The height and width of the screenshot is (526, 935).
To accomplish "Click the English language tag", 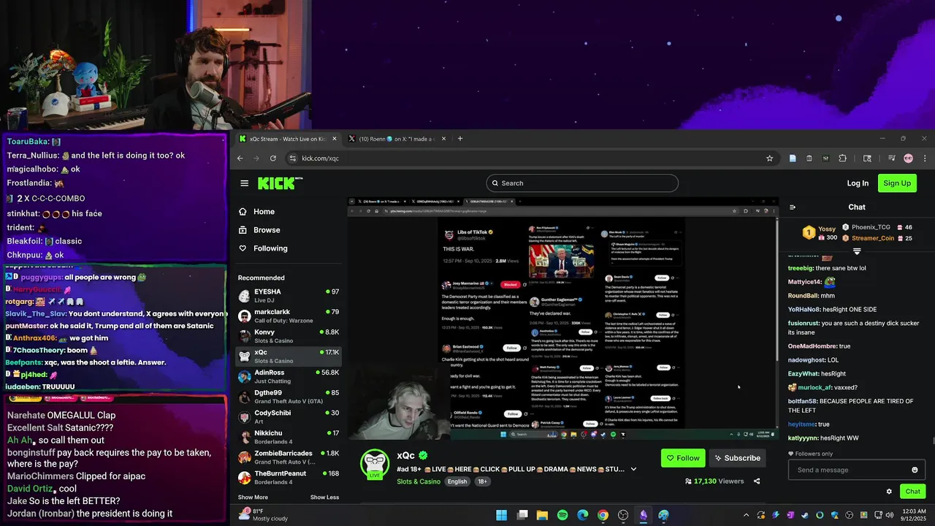I will [457, 481].
